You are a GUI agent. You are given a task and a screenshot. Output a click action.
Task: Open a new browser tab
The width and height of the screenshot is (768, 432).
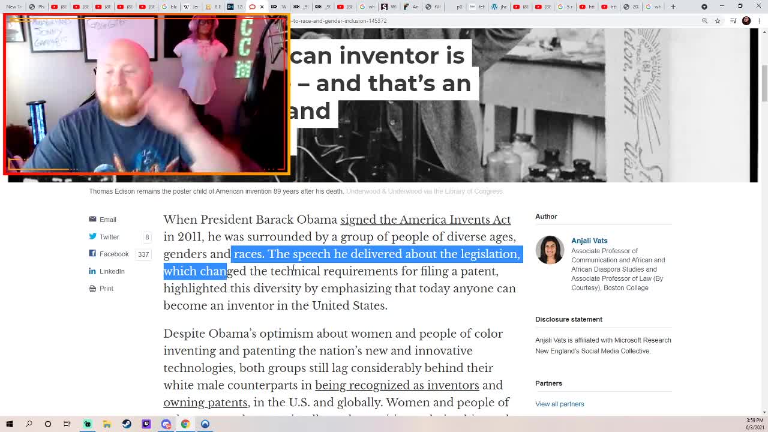pos(673,7)
